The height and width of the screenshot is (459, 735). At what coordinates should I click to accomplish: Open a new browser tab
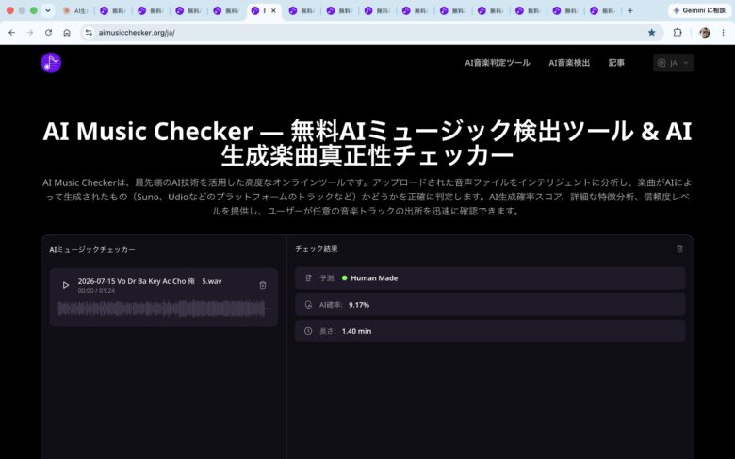click(630, 10)
